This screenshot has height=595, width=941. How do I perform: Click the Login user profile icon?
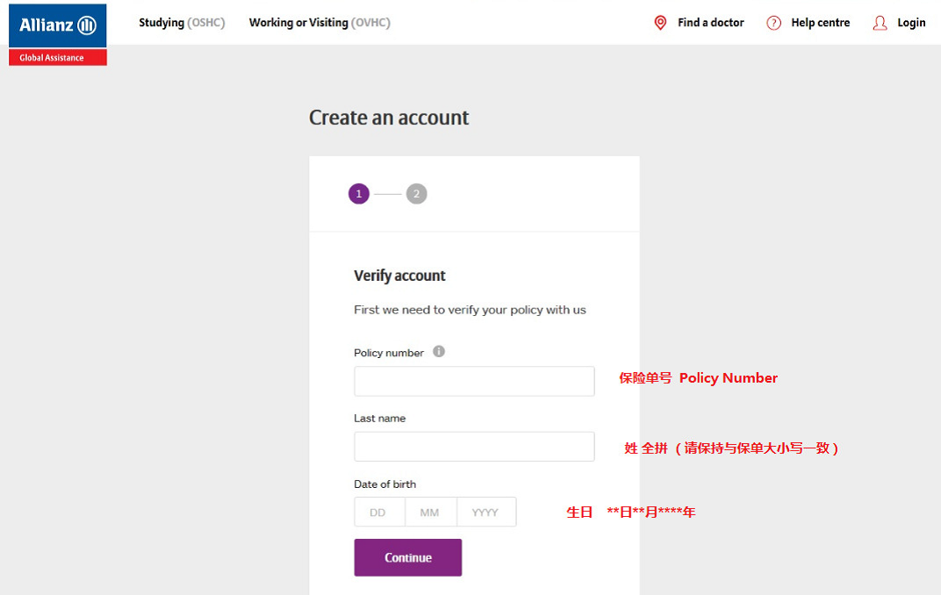click(x=880, y=23)
